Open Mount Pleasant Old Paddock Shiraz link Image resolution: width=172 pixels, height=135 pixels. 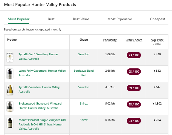(x=42, y=124)
